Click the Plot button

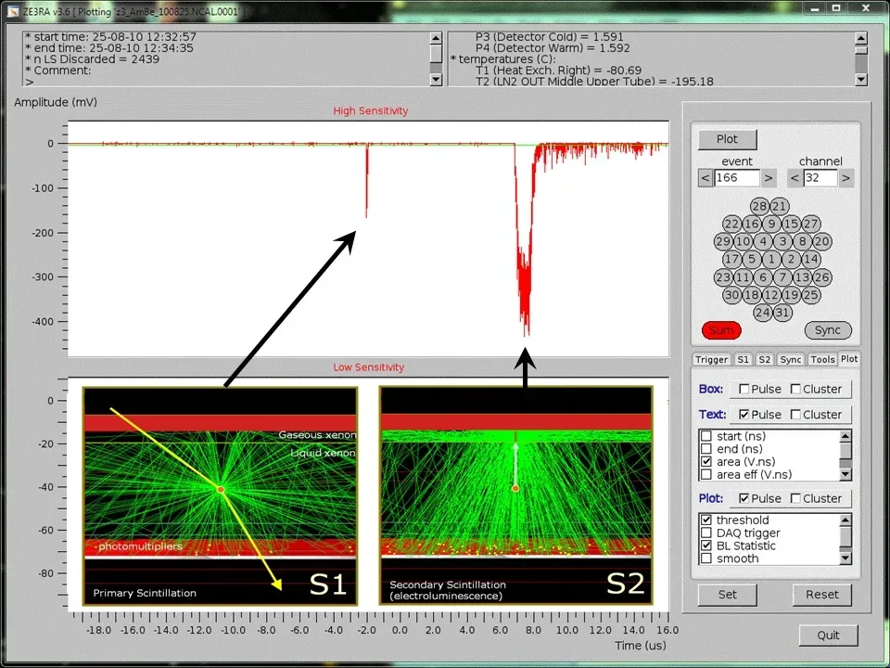click(x=727, y=139)
